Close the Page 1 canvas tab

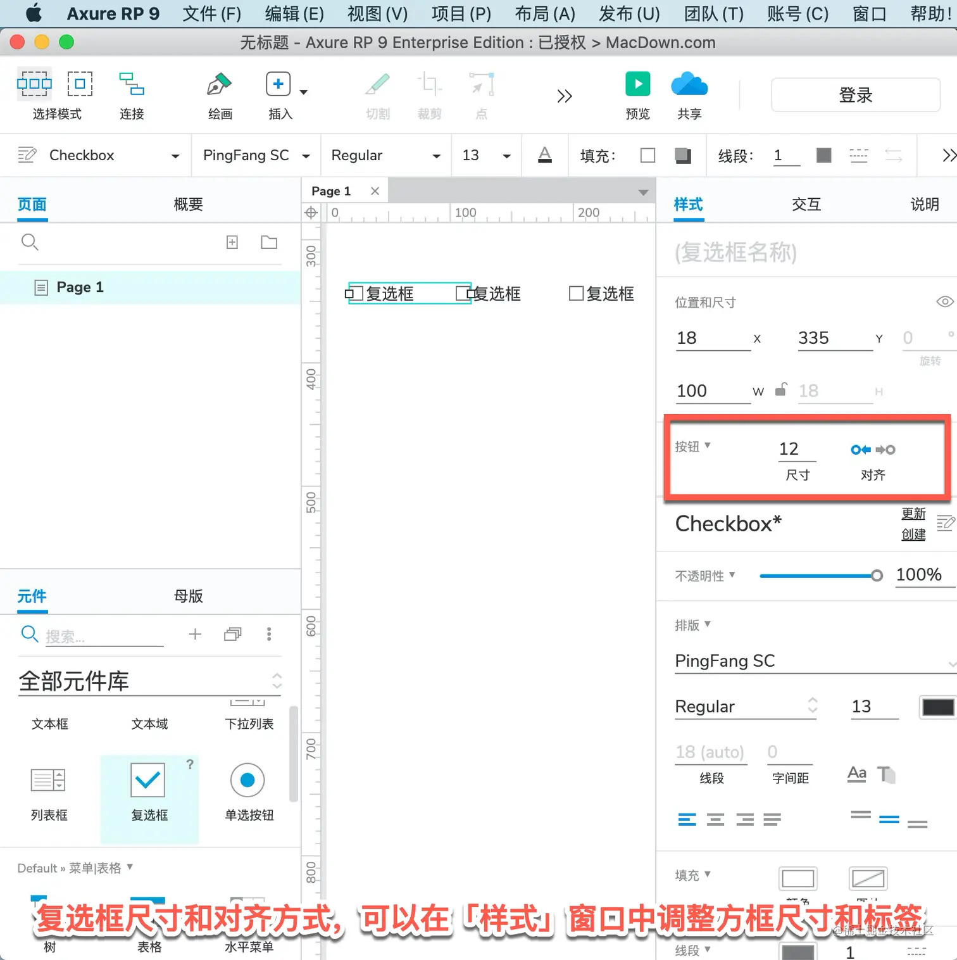pos(375,191)
